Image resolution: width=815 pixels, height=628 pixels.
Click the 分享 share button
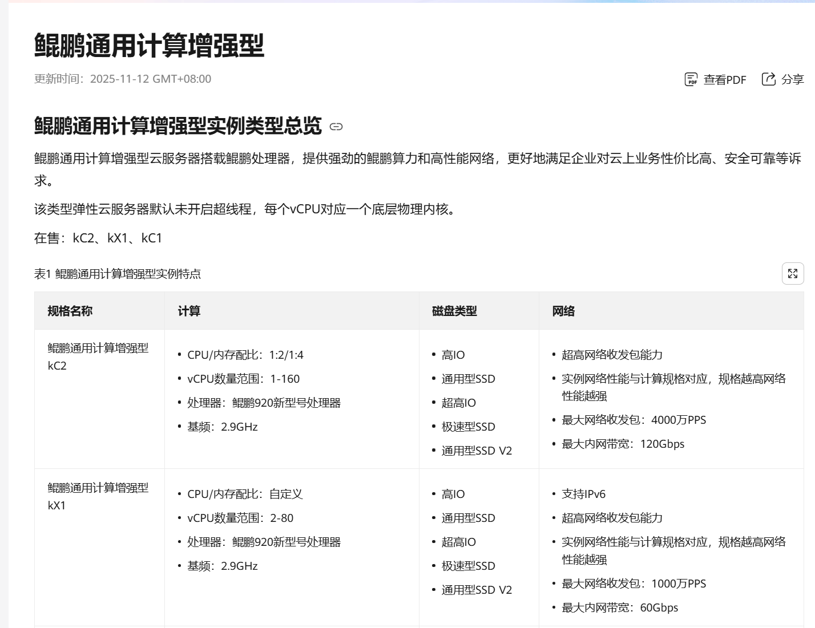(x=782, y=79)
